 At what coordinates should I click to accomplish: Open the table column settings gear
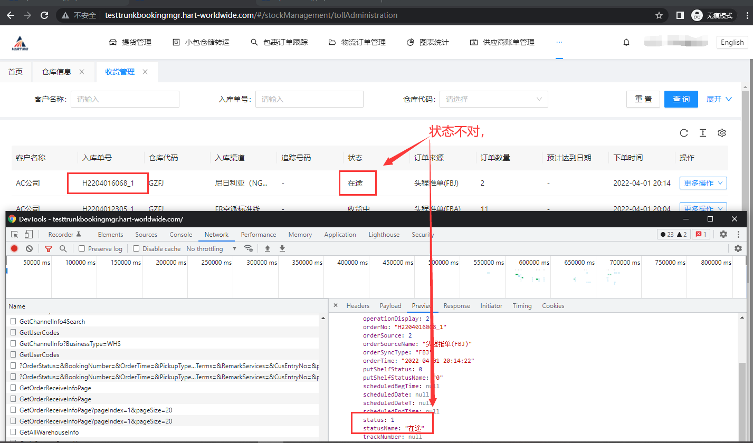click(721, 133)
